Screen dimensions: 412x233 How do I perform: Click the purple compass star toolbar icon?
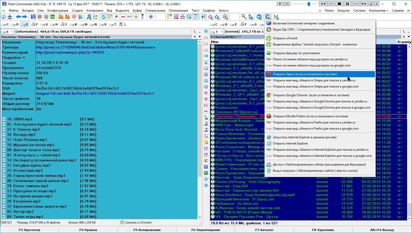pyautogui.click(x=151, y=17)
